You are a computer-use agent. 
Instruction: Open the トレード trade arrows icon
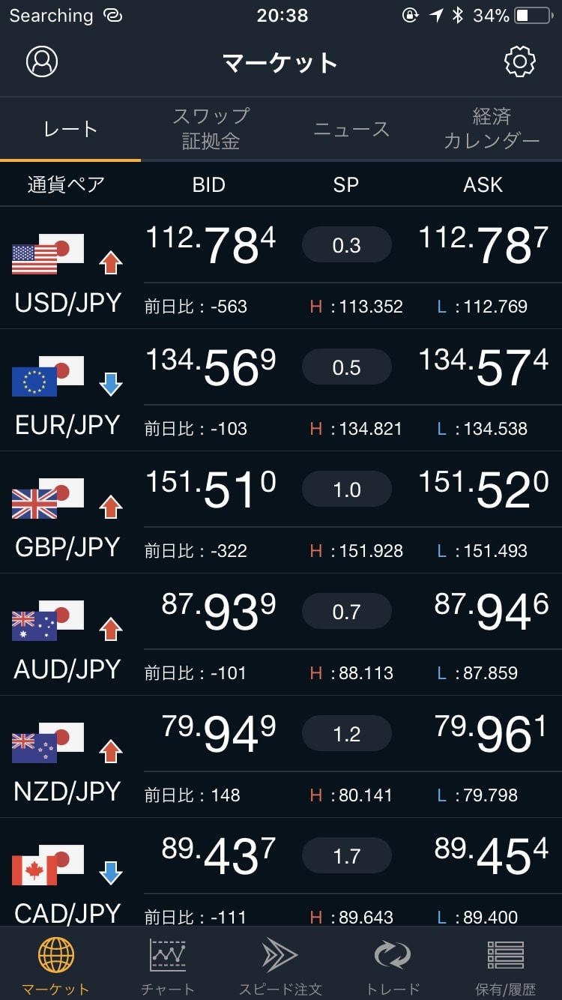click(x=393, y=955)
